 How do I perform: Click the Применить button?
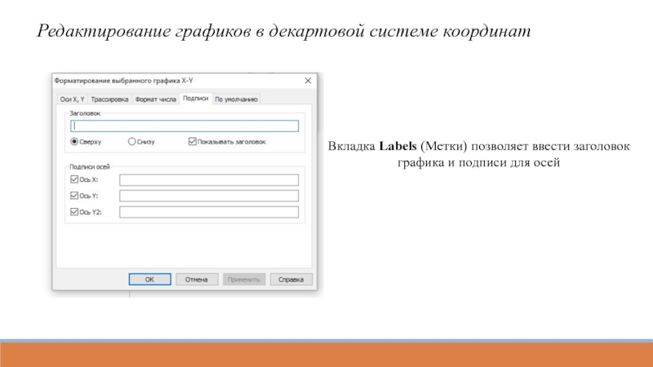[244, 279]
